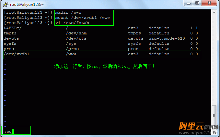
Task: Click the scrollbar up arrow
Action: 214,13
